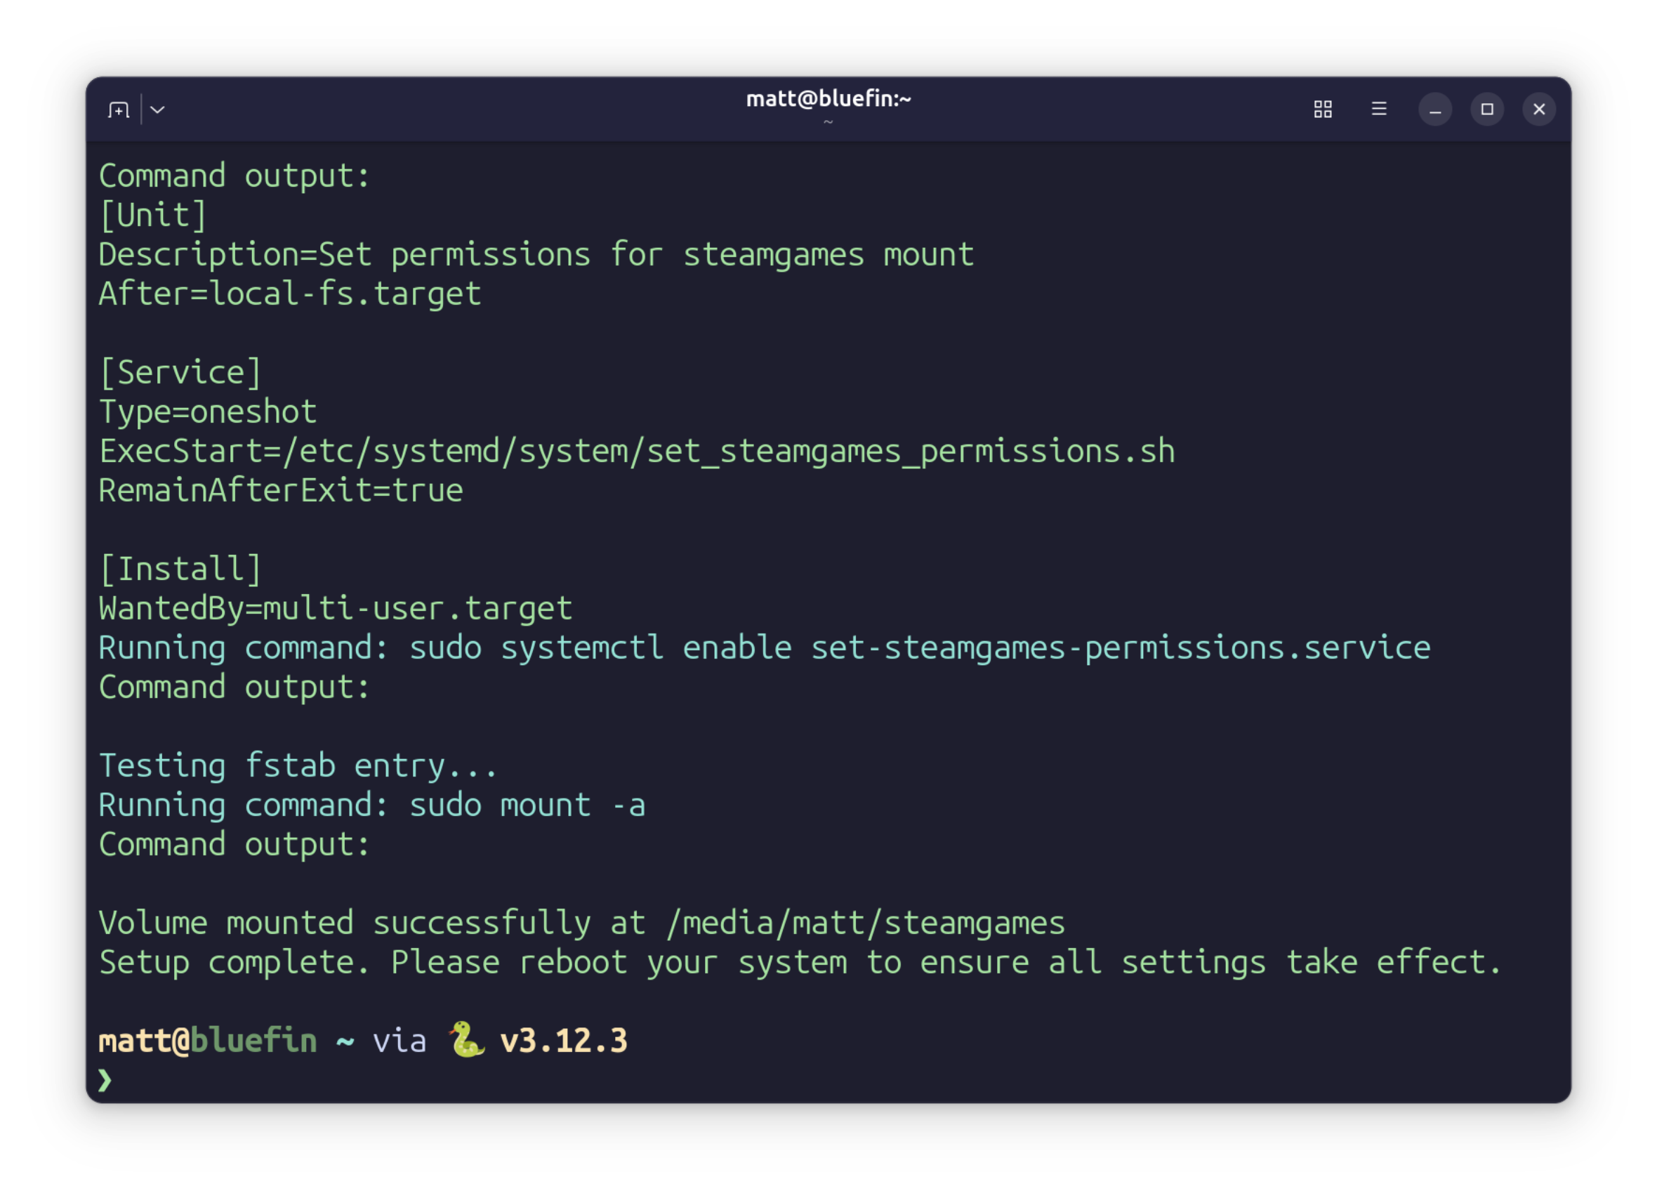Image resolution: width=1657 pixels, height=1198 pixels.
Task: Click the matt@bluefin:~ window title
Action: 828,100
